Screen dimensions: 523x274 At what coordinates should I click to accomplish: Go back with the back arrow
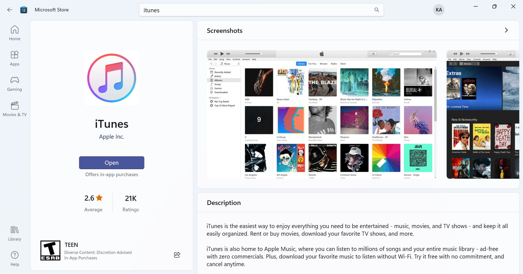(x=10, y=10)
